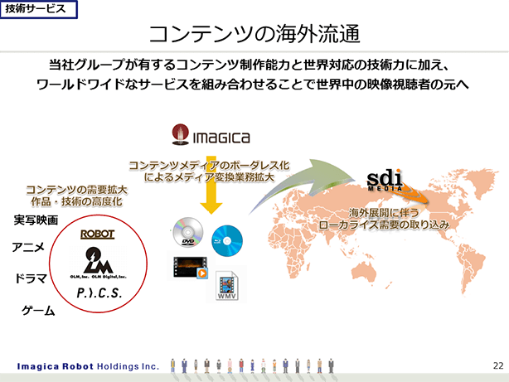Click the 実写映画 text
Screen dimensions: 509x382
36,220
